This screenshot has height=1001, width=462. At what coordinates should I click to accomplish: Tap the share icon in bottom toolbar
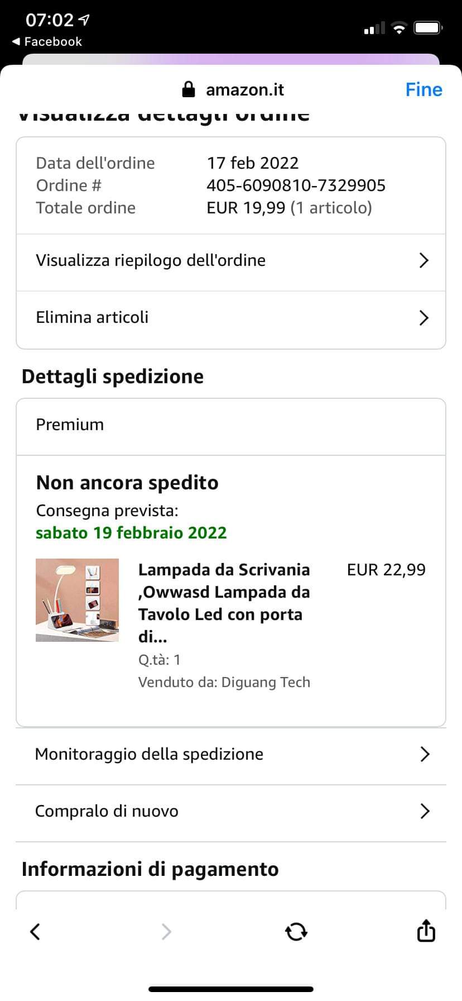[x=426, y=931]
